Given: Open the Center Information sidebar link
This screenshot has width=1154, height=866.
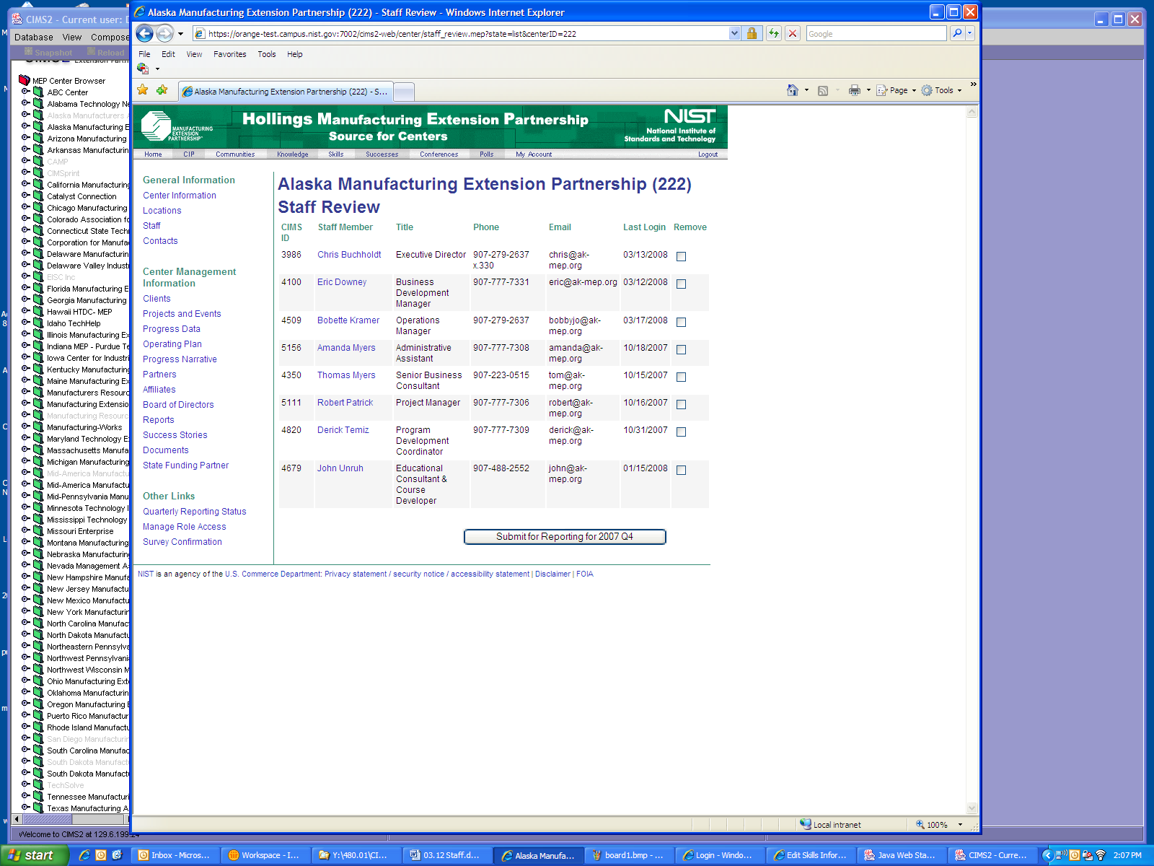Looking at the screenshot, I should (180, 196).
